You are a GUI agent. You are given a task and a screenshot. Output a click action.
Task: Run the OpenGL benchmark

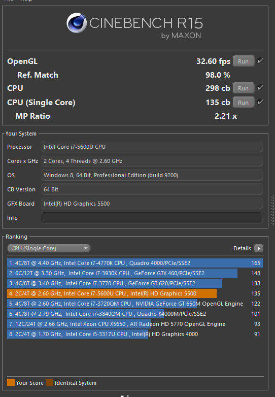tap(244, 61)
